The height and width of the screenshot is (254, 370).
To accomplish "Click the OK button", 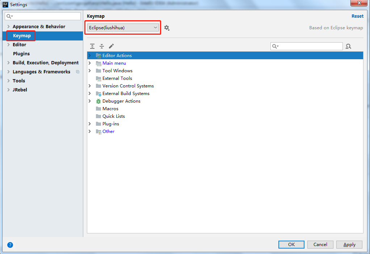I will [291, 245].
